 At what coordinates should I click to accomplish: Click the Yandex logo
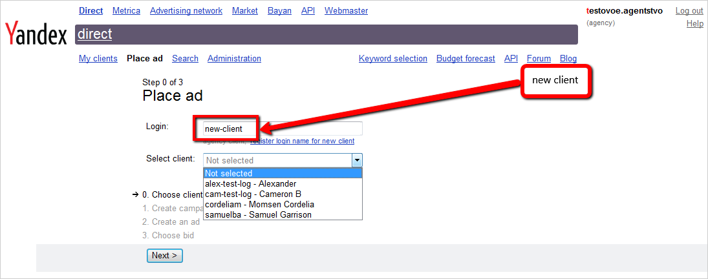[36, 35]
